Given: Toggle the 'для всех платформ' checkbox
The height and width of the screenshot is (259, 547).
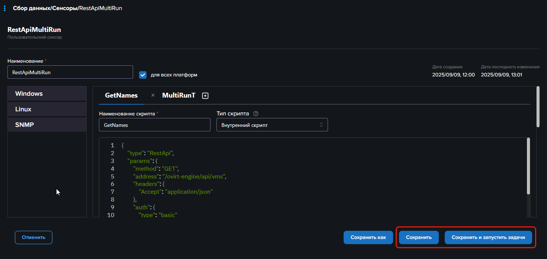Looking at the screenshot, I should coord(143,75).
